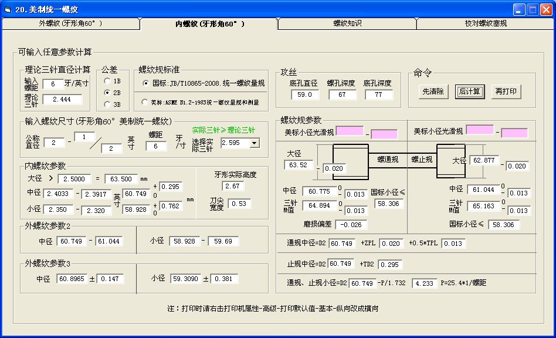Choose 国标 JB/T10865-2008 gauge standard
This screenshot has height=338, width=556.
click(145, 83)
